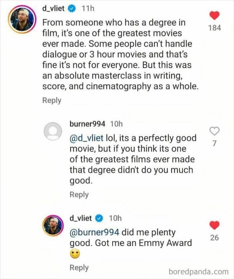The image size is (234, 279).
Task: Open the @burner994 mention in d_vliet's reply
Action: pyautogui.click(x=94, y=232)
